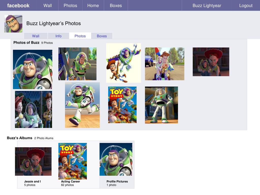The image size is (260, 195).
Task: Open Wall in the top navigation bar
Action: [47, 6]
